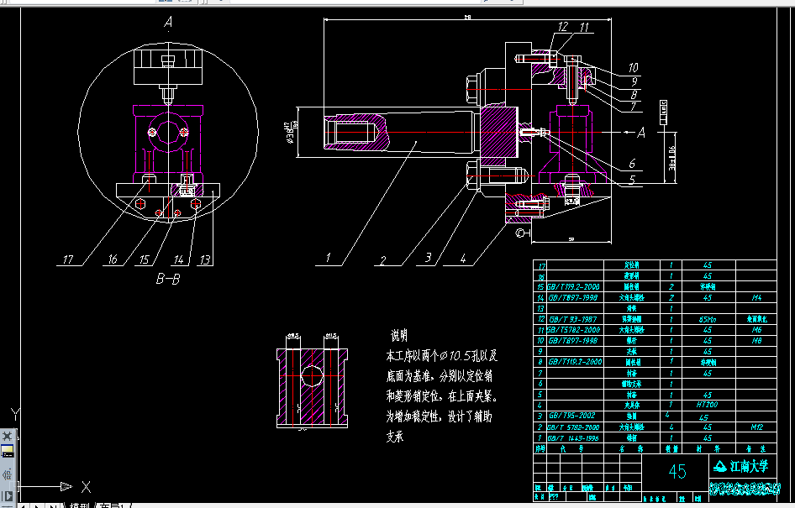Click GB/T119.2-2000 in parts row 15
Image resolution: width=795 pixels, height=508 pixels.
pyautogui.click(x=573, y=286)
